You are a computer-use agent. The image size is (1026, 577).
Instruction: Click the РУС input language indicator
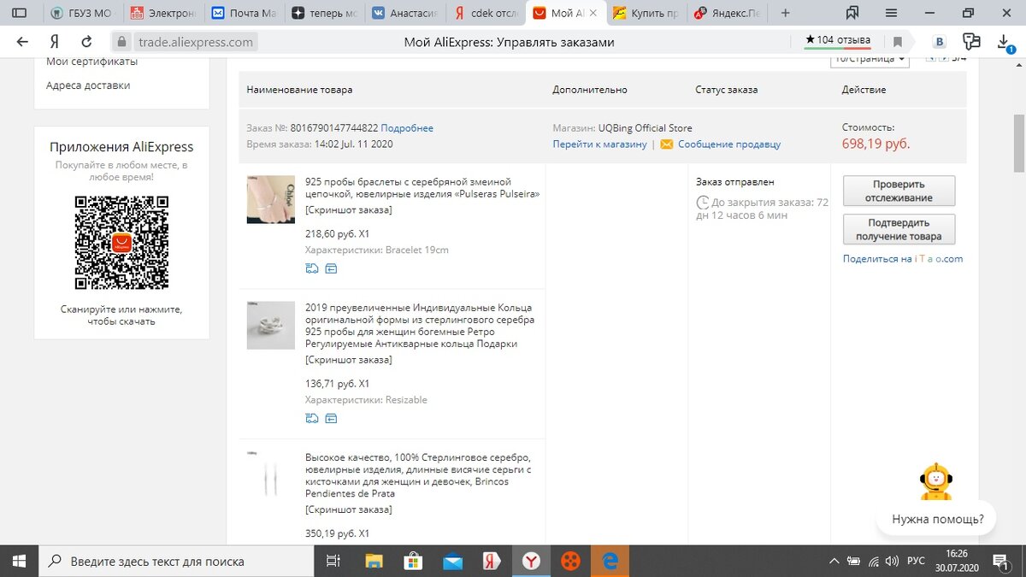(x=916, y=561)
